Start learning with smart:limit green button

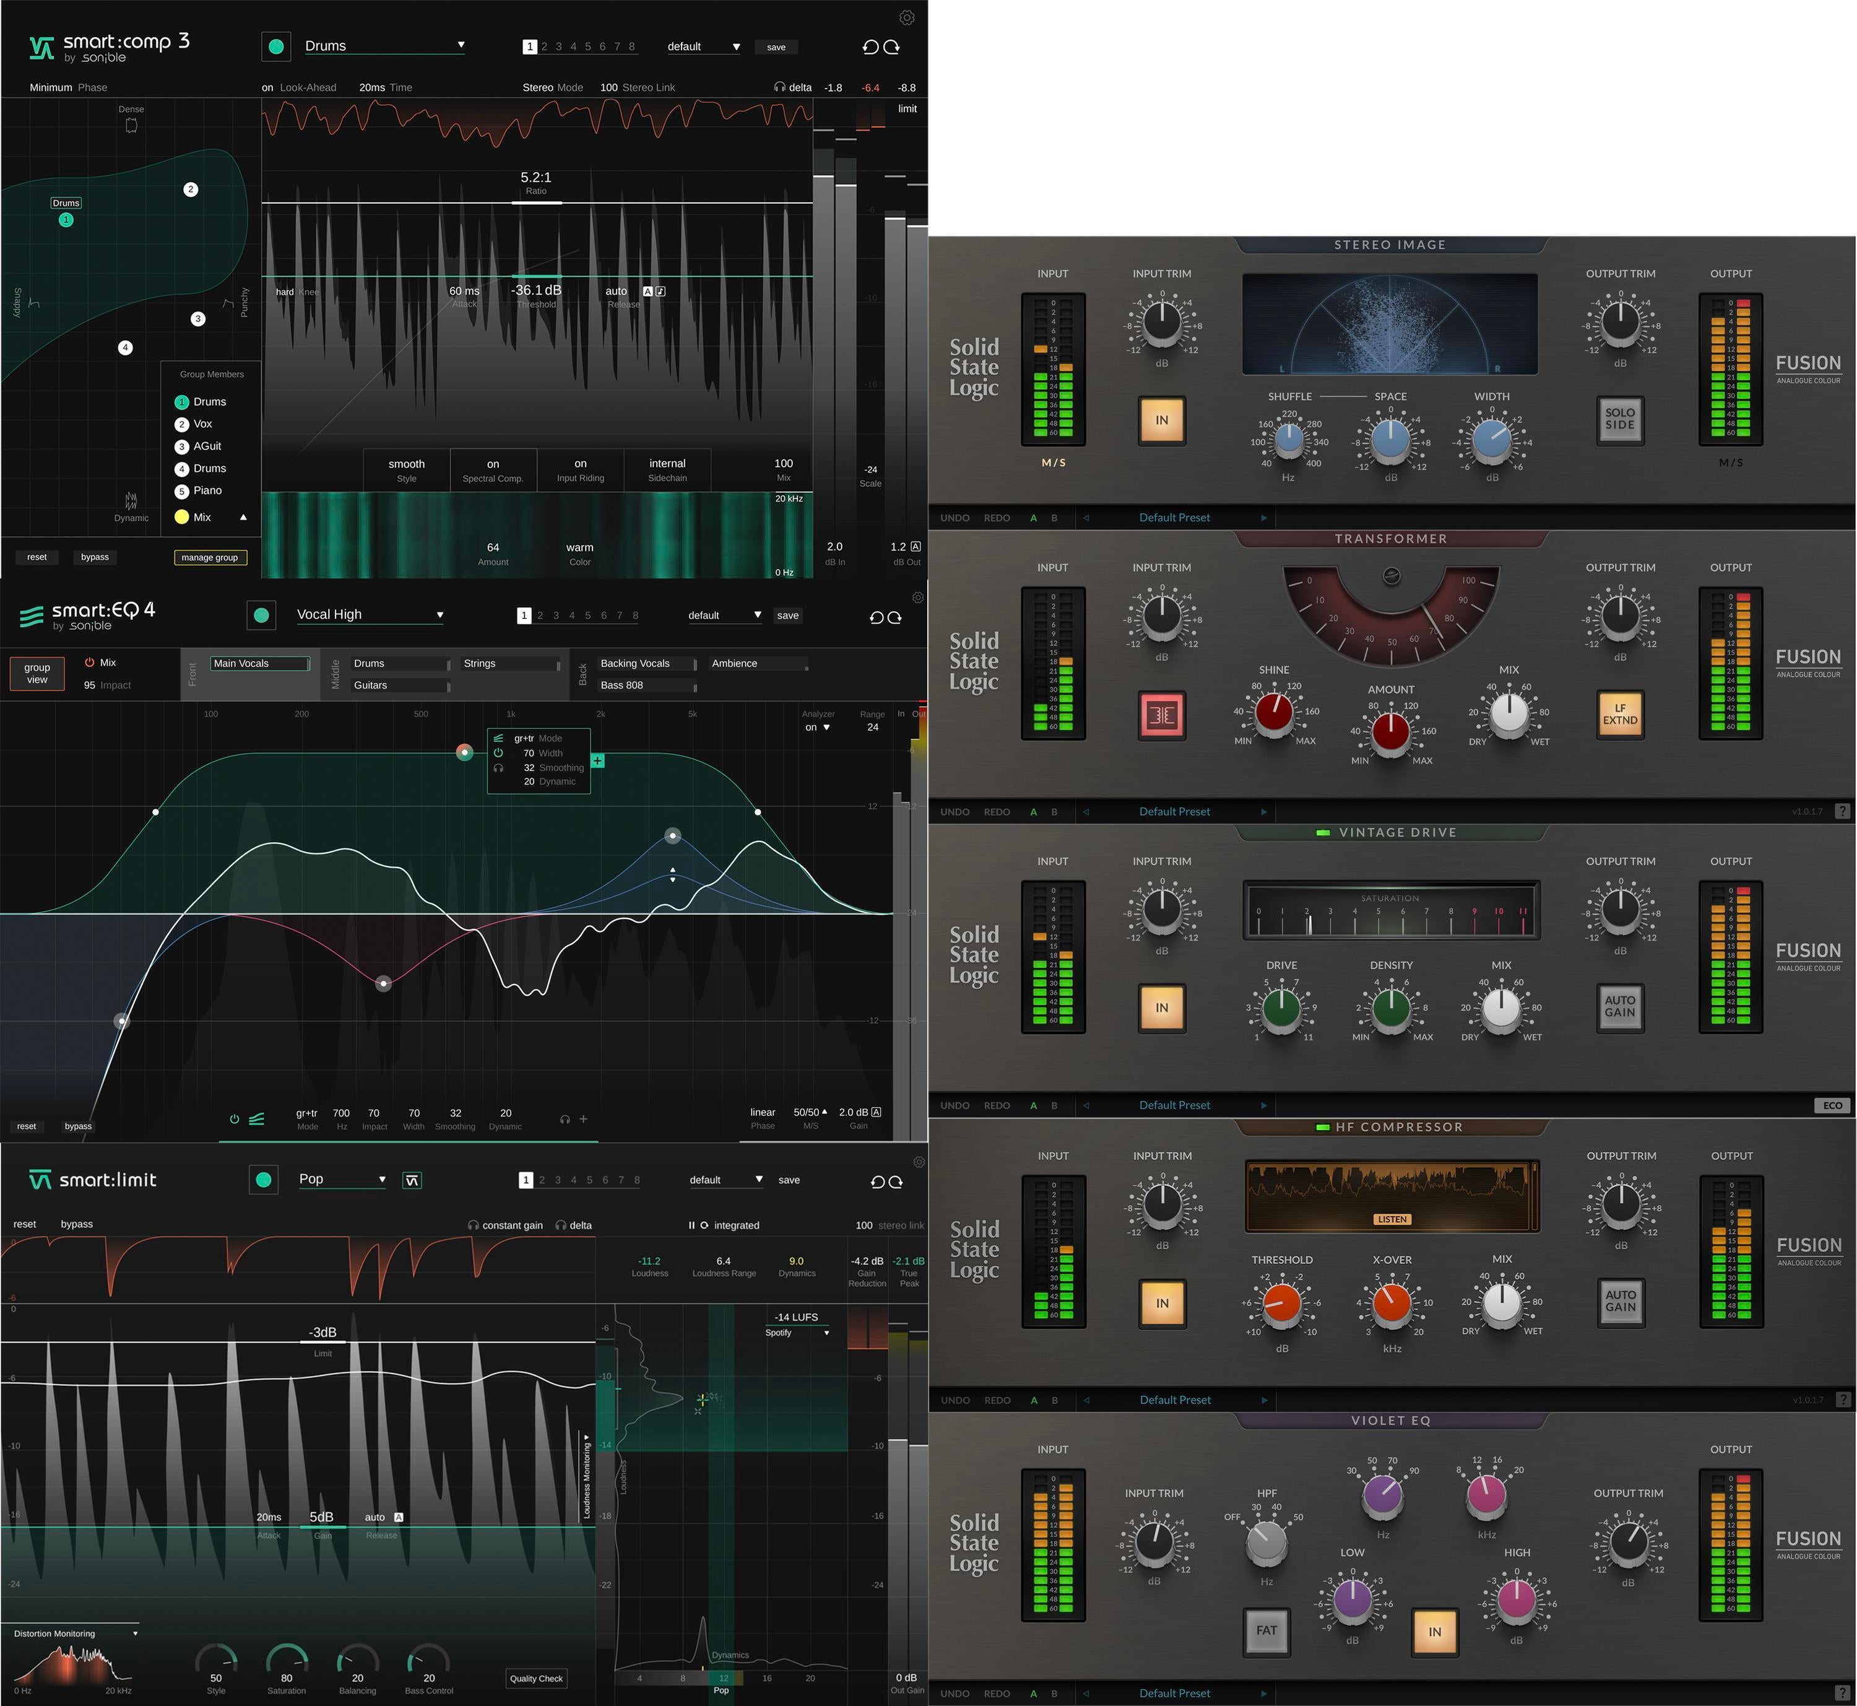[264, 1180]
